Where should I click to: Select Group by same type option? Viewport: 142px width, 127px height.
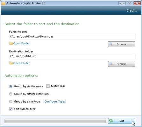pyautogui.click(x=11, y=102)
